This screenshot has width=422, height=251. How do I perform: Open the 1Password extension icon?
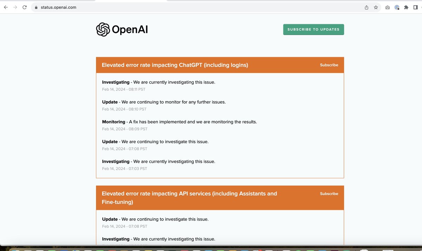click(397, 7)
